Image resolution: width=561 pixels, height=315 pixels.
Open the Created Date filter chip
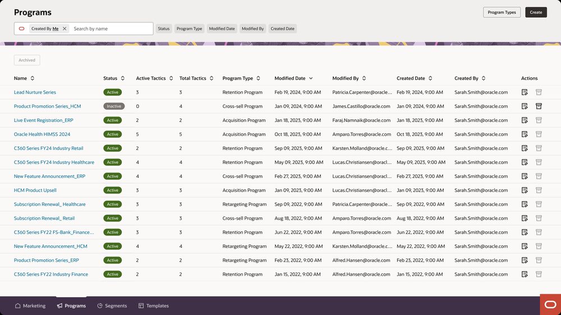(x=283, y=29)
